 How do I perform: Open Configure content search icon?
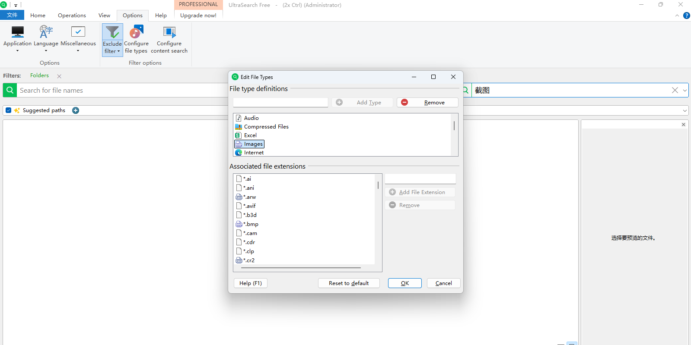click(x=169, y=32)
